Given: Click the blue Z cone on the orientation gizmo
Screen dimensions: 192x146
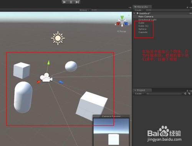Looking at the screenshot, I should pos(126,24).
